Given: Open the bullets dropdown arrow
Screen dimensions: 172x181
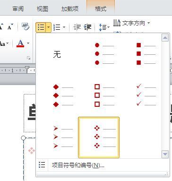Looking at the screenshot, I should (x=49, y=27).
